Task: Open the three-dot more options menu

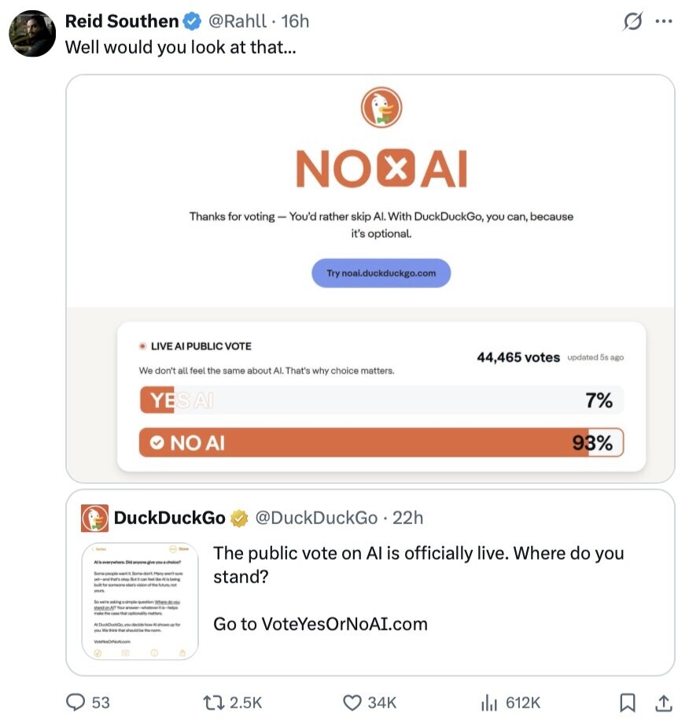Action: click(664, 22)
